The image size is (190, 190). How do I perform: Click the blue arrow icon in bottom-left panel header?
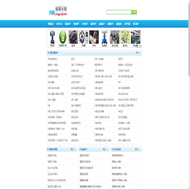48,149
